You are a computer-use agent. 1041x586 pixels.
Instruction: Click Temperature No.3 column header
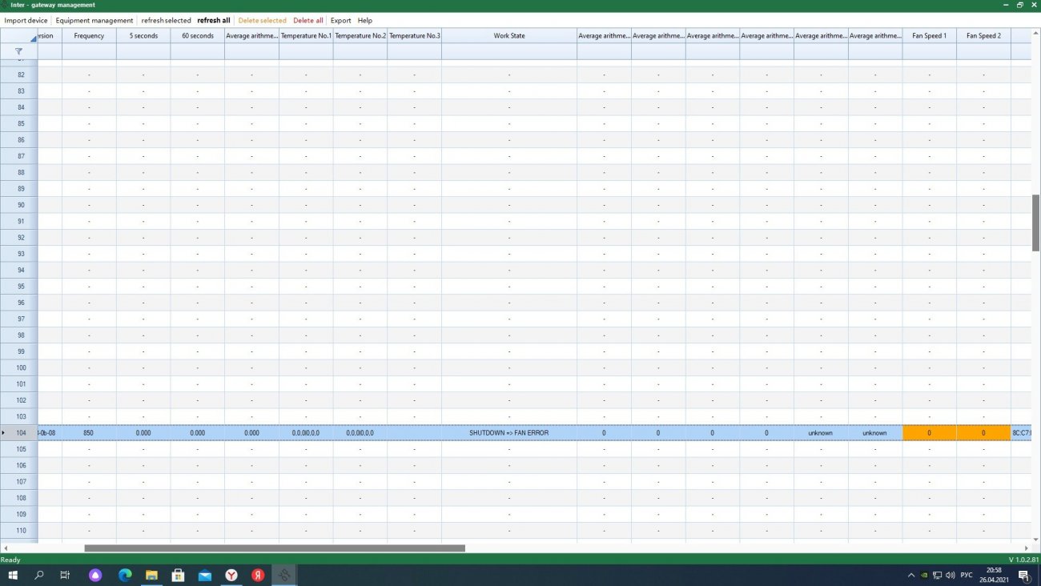[414, 36]
